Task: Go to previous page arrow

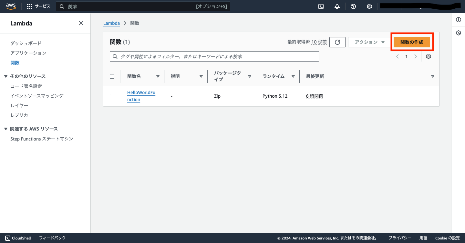Action: pos(398,56)
